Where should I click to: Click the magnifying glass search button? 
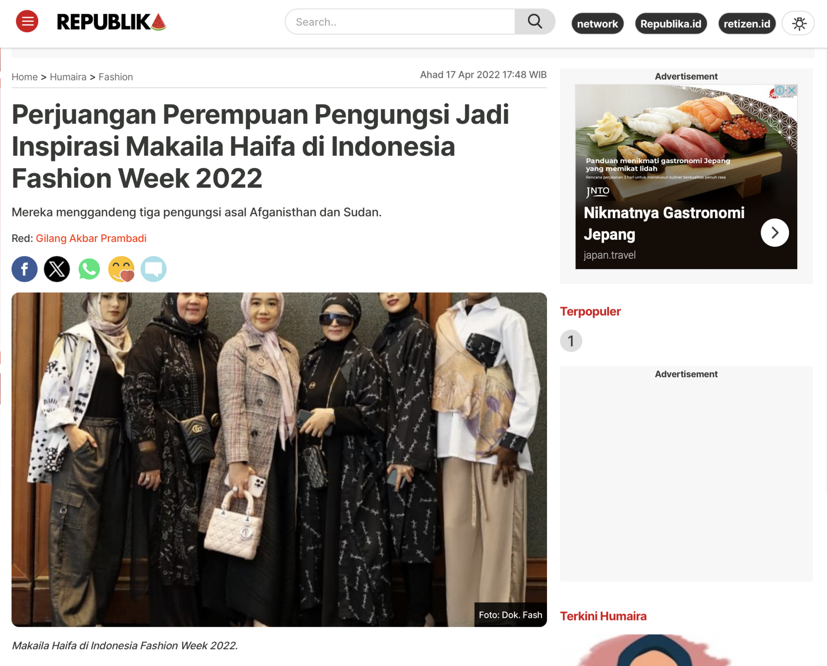[x=535, y=22]
